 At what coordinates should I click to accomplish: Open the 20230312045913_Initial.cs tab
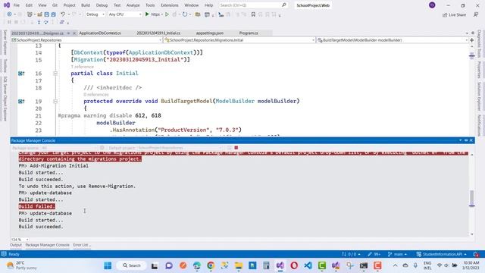click(158, 33)
